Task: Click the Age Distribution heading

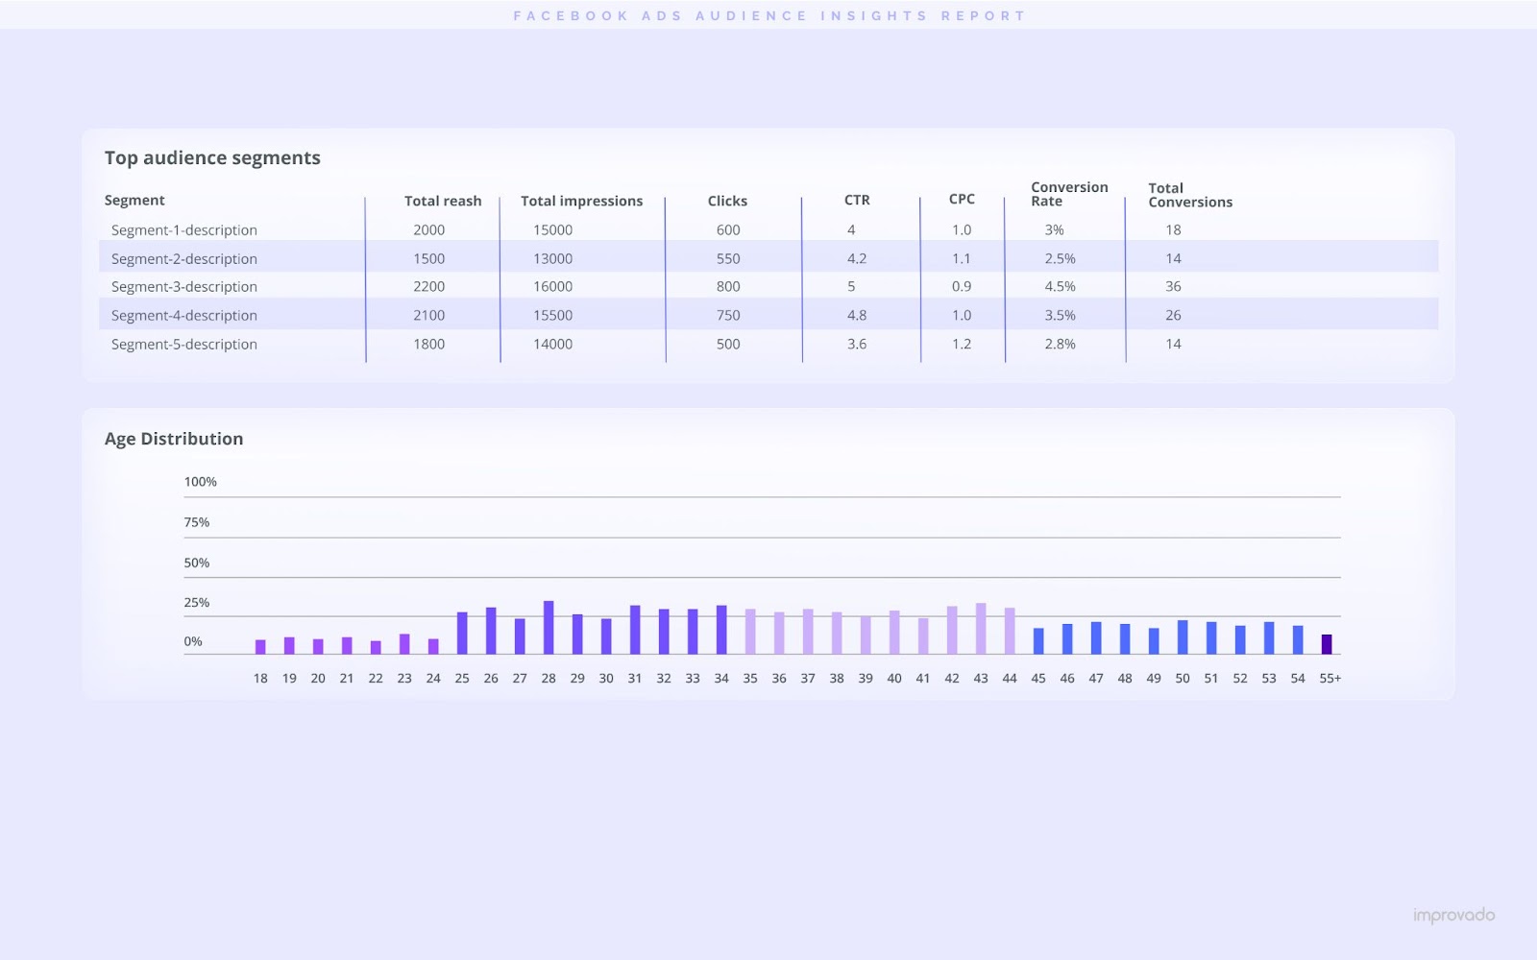Action: click(x=174, y=438)
